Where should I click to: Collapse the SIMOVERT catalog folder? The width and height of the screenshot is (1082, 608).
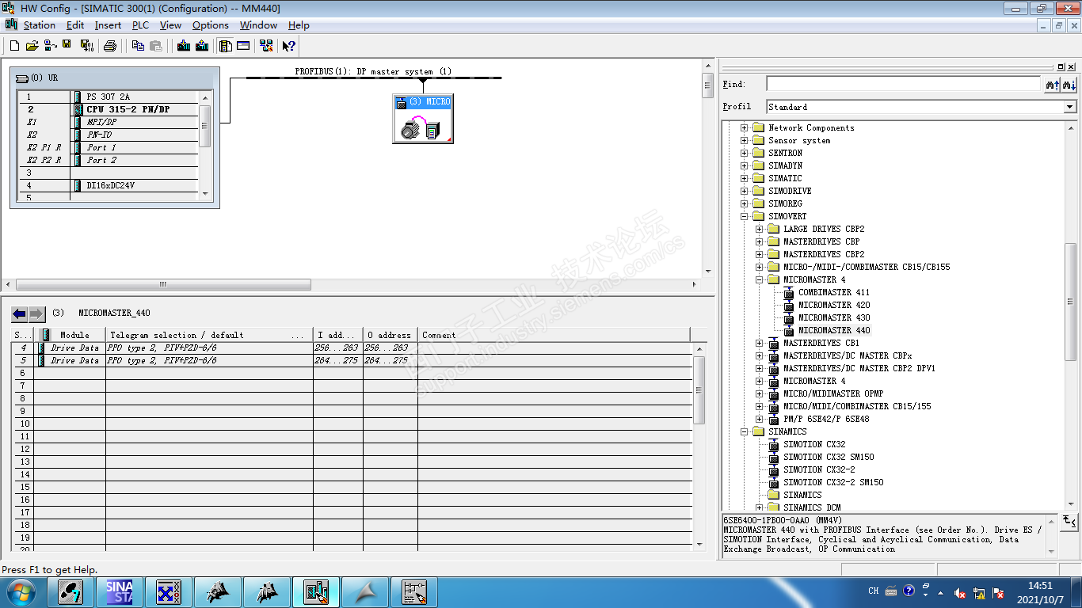coord(745,216)
